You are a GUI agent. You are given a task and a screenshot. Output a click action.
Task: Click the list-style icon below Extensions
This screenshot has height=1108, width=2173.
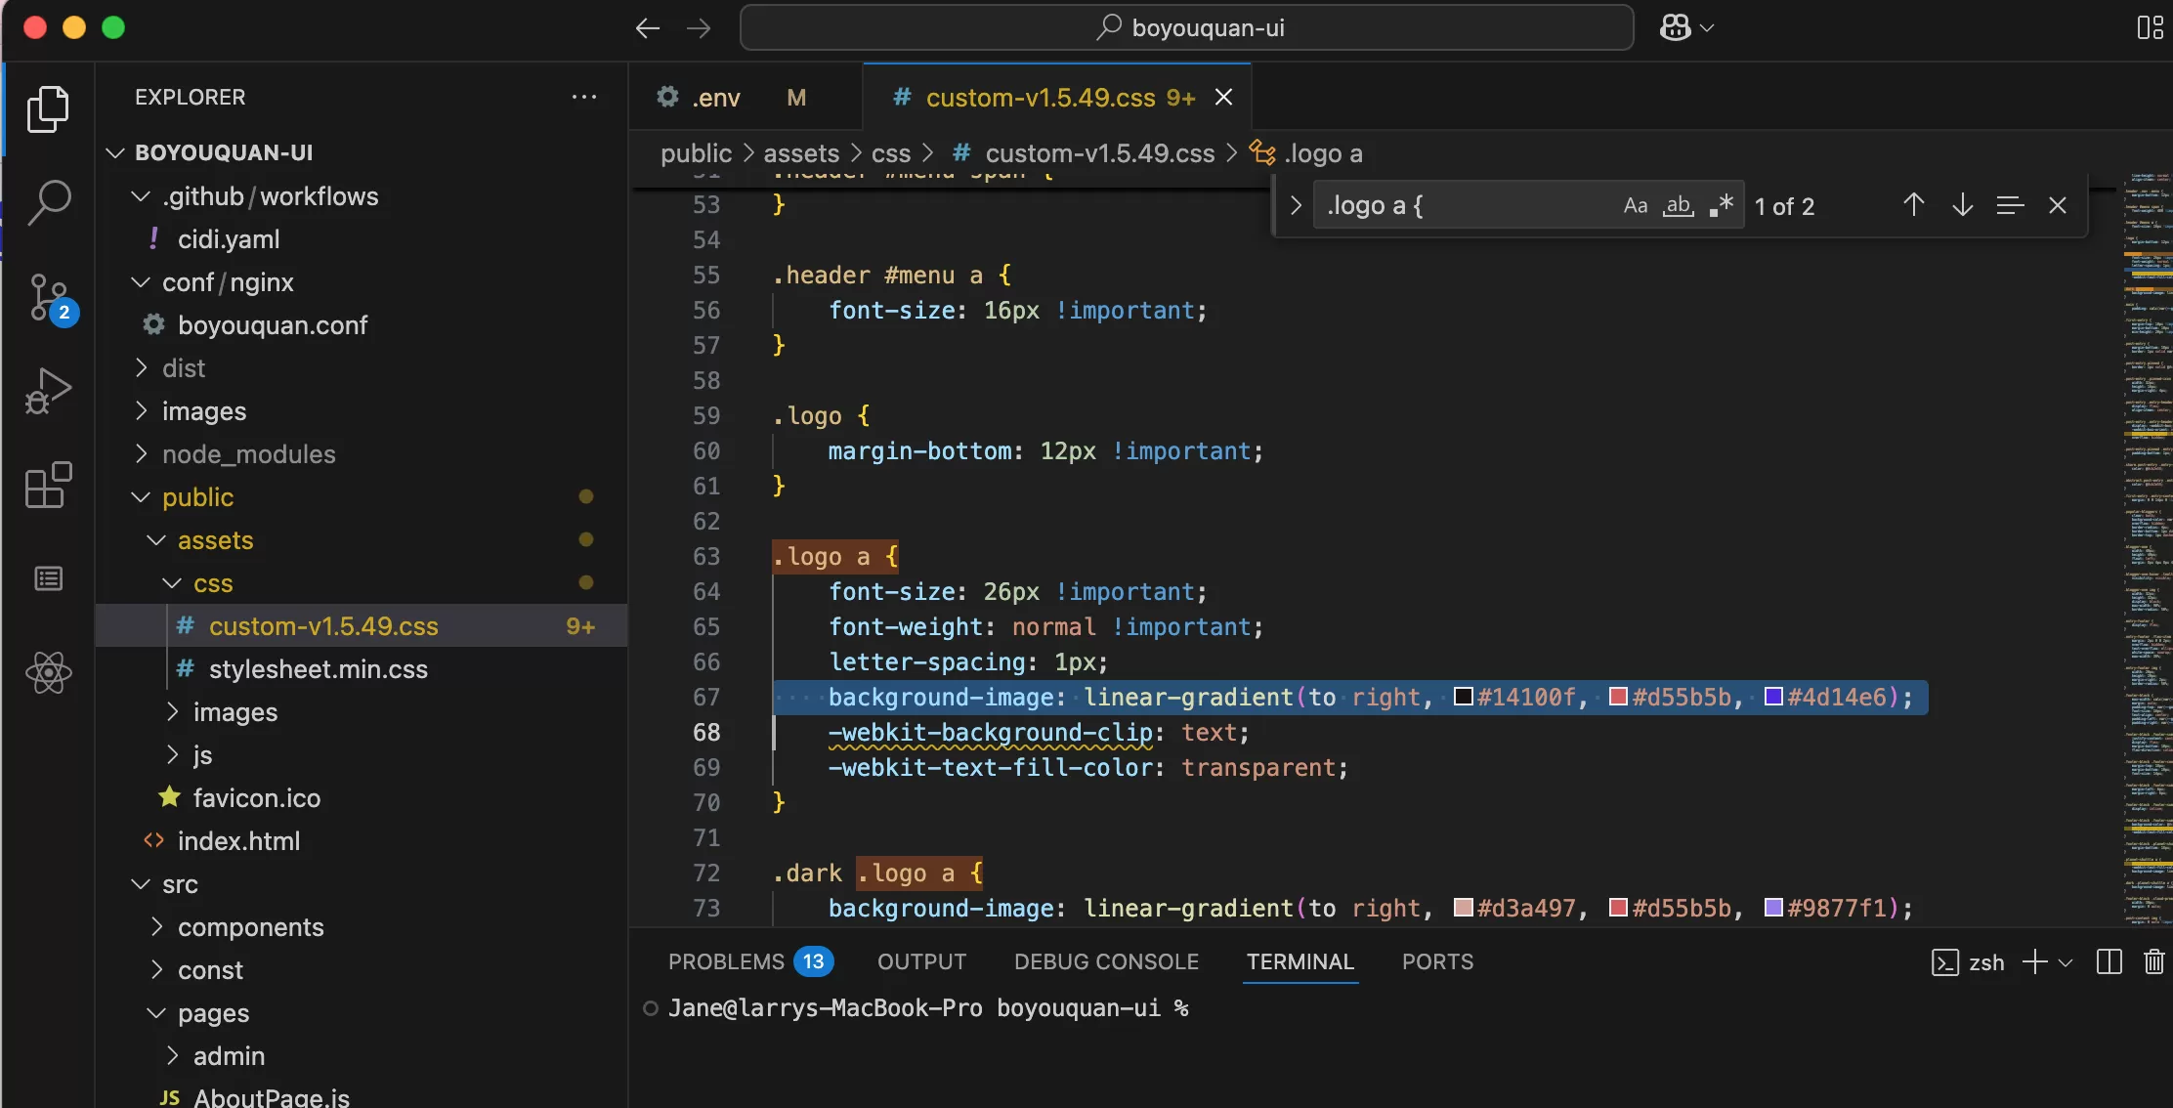coord(48,578)
